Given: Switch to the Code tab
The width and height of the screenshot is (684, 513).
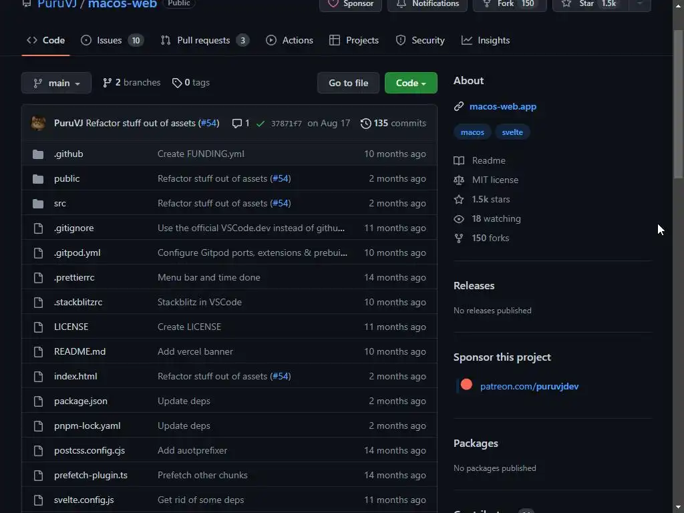Looking at the screenshot, I should (x=46, y=40).
